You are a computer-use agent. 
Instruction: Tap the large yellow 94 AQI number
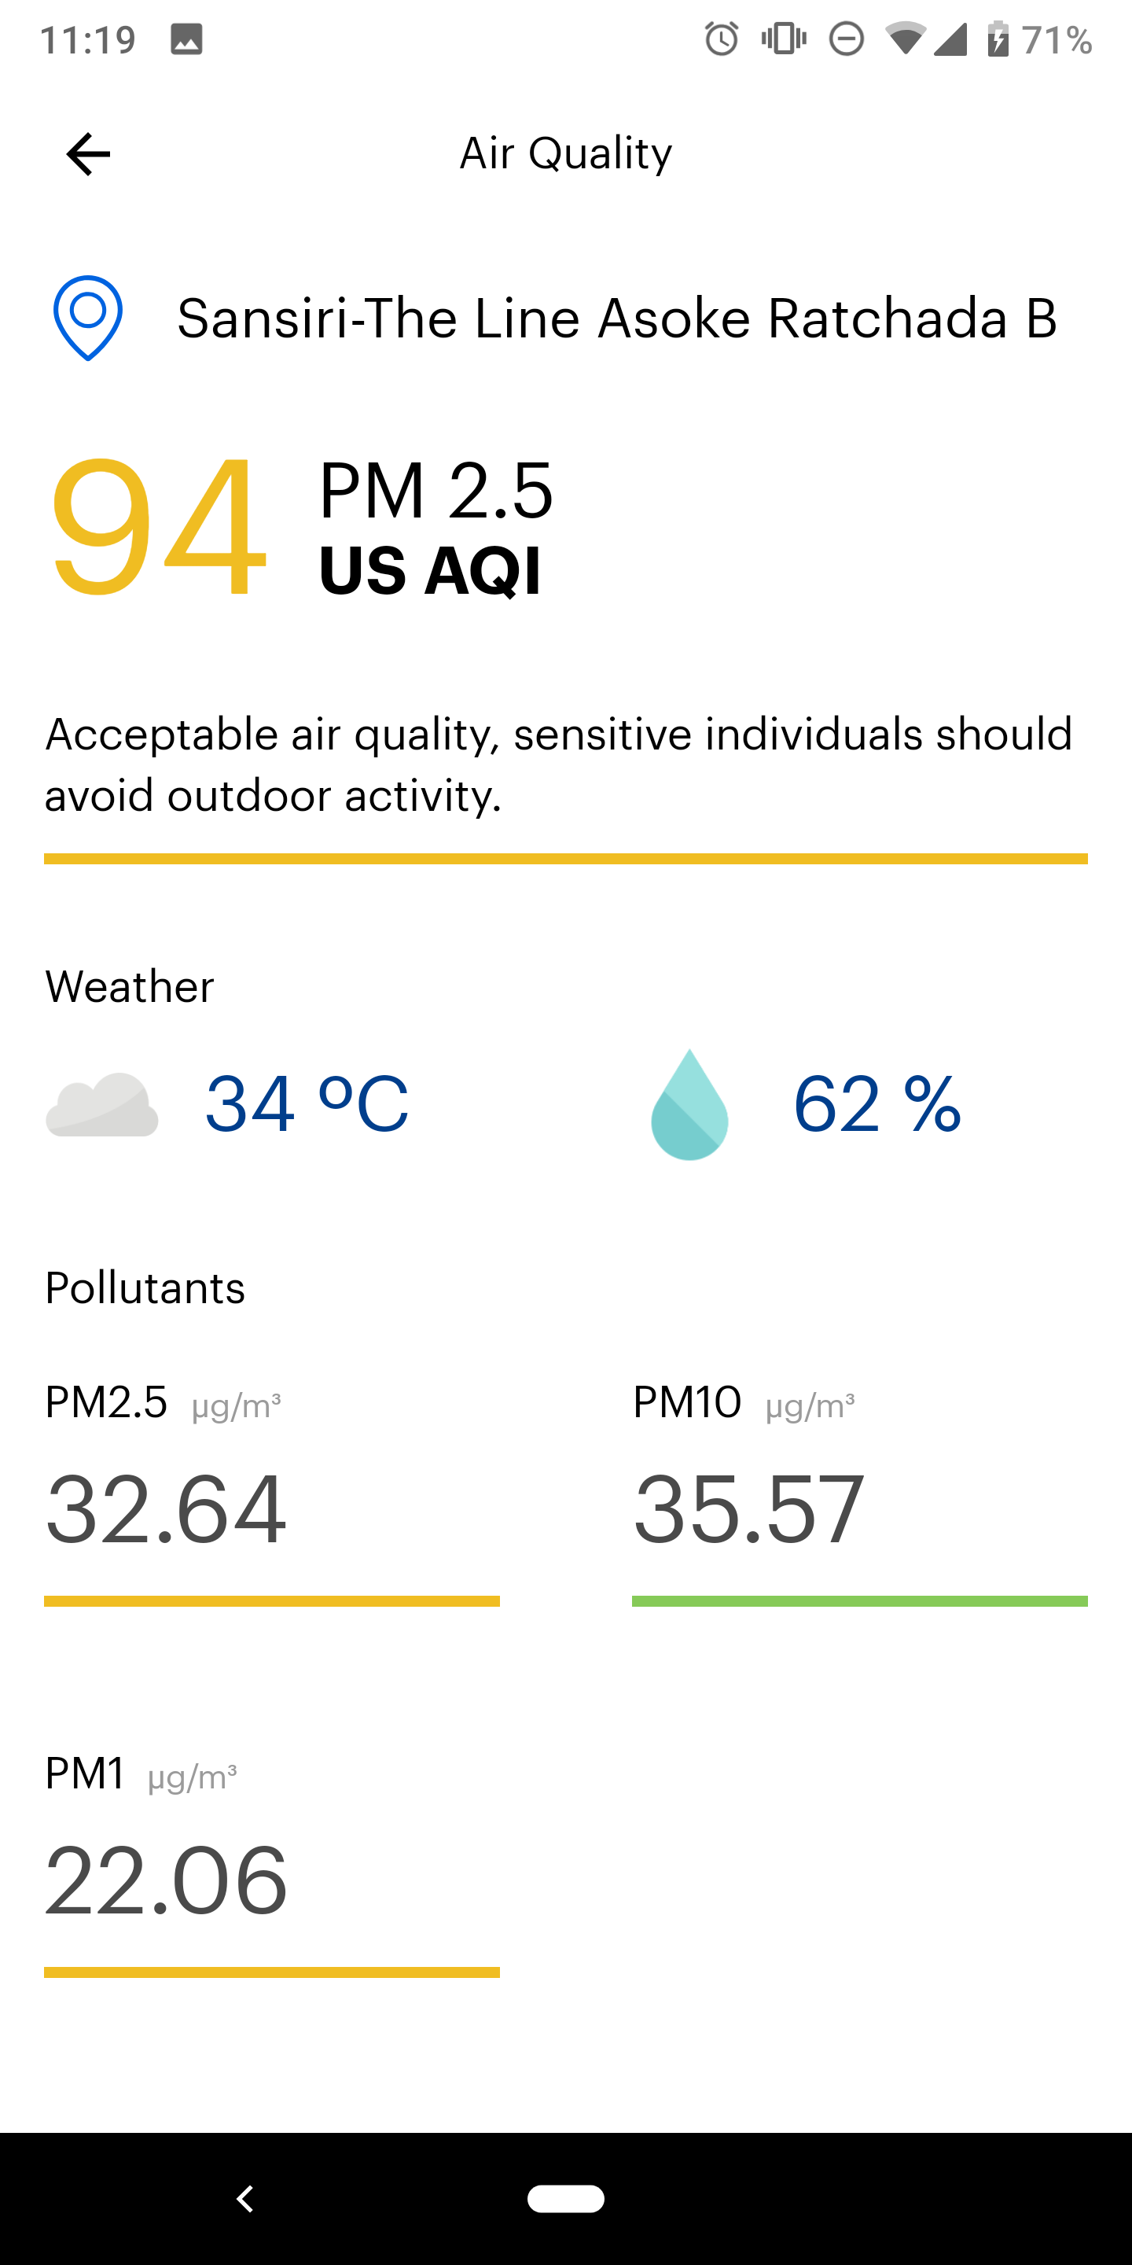point(158,526)
